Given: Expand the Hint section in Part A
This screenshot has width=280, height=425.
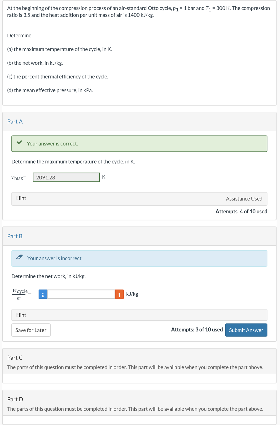Looking at the screenshot, I should coord(21,198).
